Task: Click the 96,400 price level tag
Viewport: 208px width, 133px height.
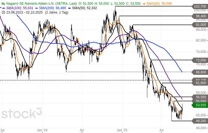Action: coord(200,16)
